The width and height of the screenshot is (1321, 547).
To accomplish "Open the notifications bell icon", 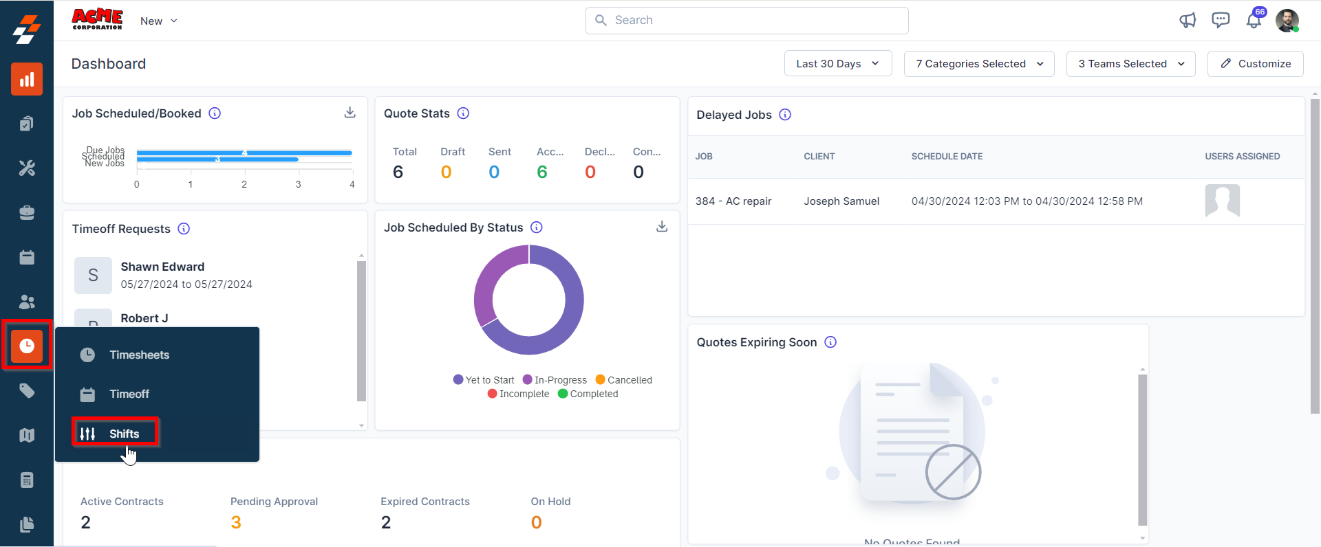I will (x=1254, y=21).
